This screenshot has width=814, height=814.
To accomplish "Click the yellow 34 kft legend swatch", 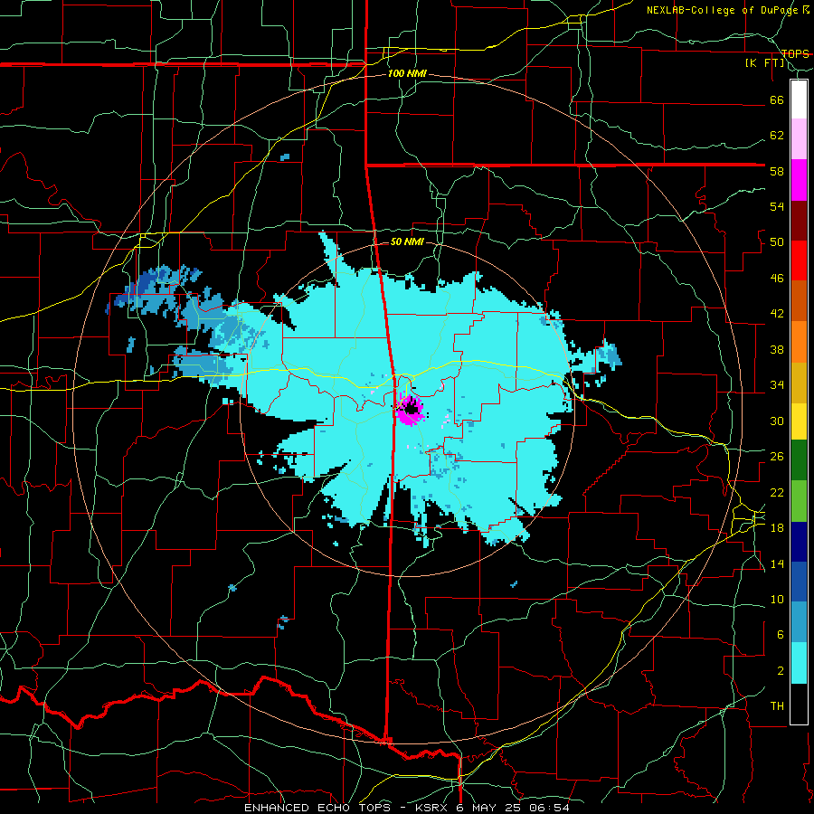I will pos(799,421).
